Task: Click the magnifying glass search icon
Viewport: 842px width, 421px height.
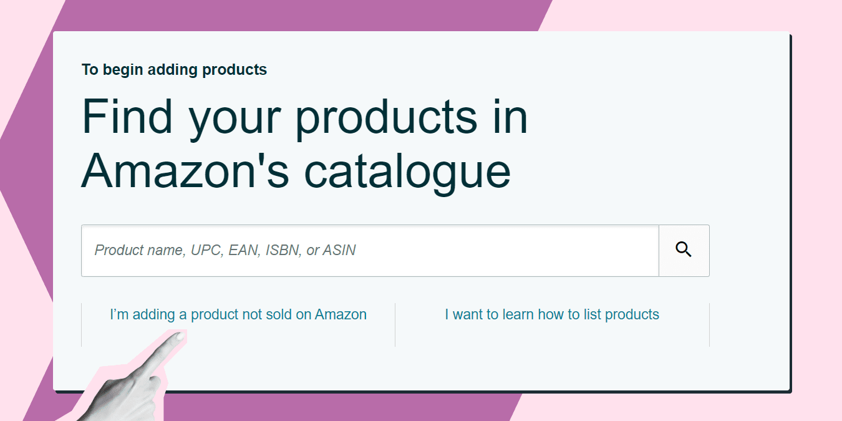Action: click(684, 250)
